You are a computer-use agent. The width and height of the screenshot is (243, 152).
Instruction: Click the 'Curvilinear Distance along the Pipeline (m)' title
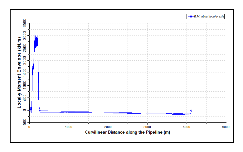[127, 132]
